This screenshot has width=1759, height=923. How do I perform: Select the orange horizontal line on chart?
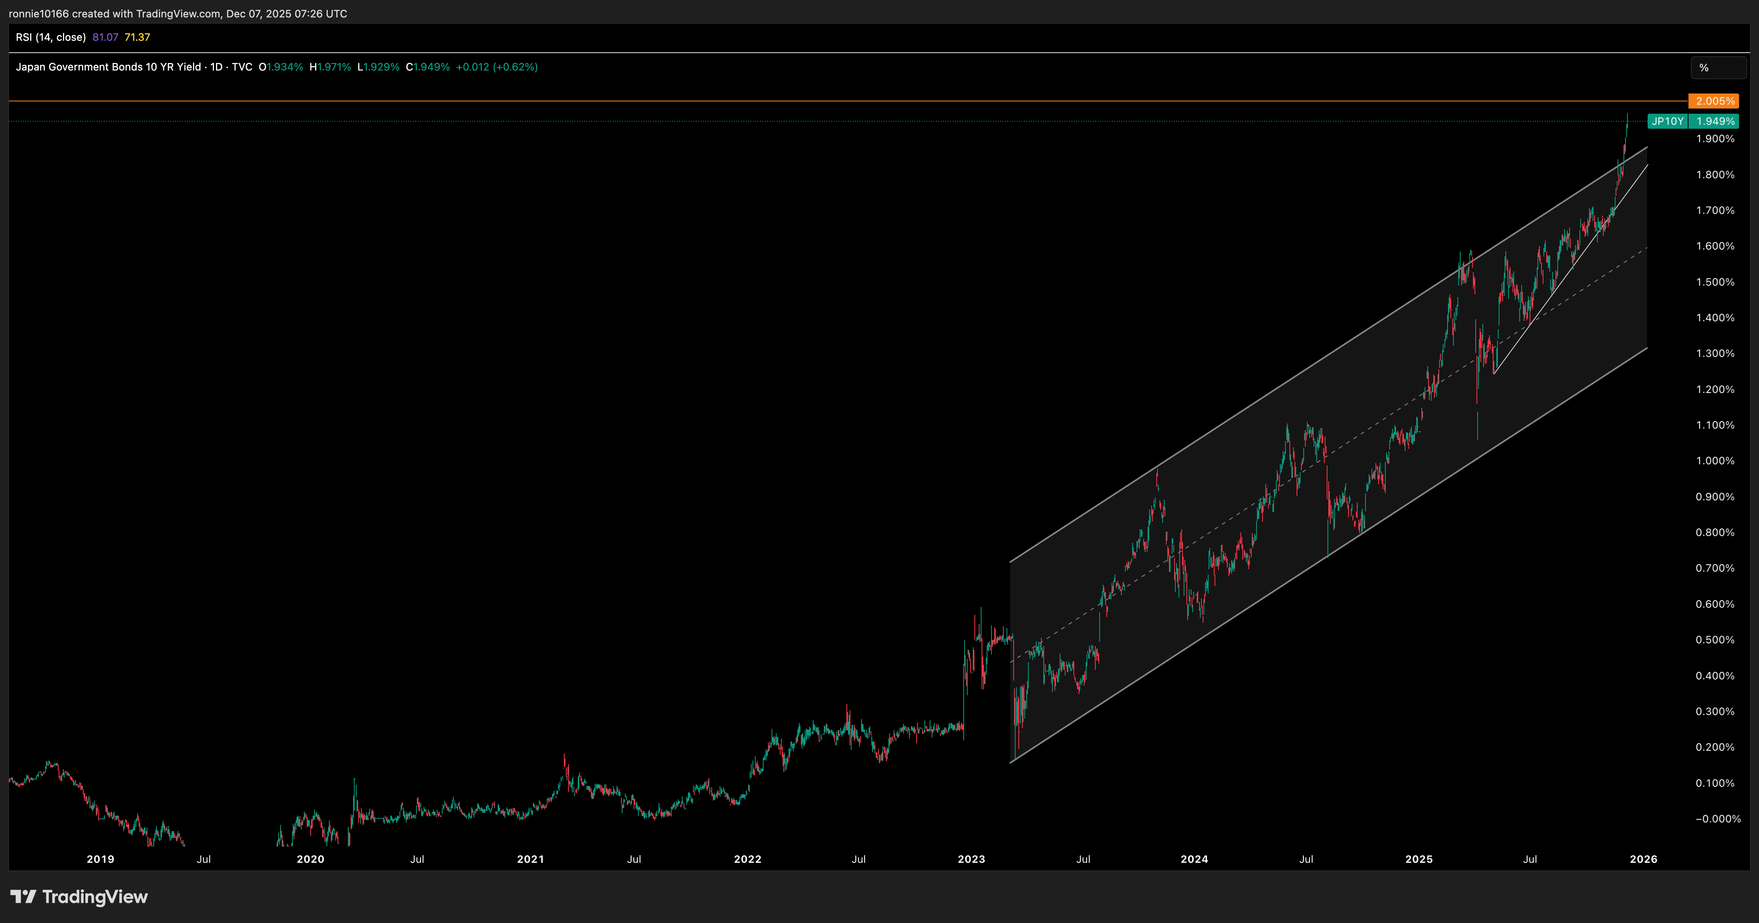[x=819, y=101]
